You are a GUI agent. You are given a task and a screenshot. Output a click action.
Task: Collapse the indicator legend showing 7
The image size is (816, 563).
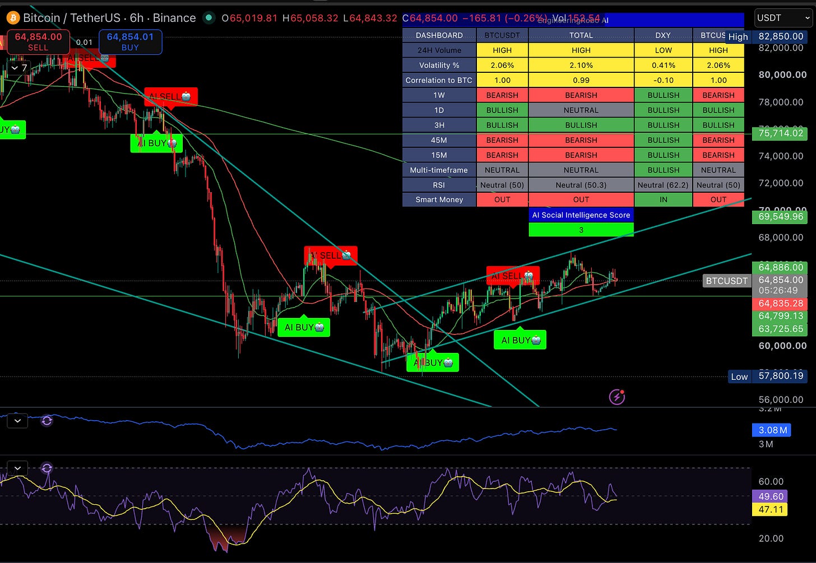[19, 68]
